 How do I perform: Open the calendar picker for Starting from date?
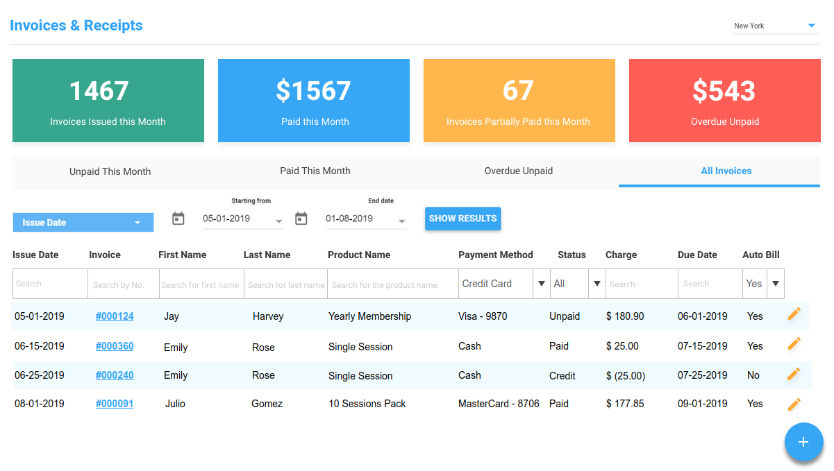tap(178, 218)
